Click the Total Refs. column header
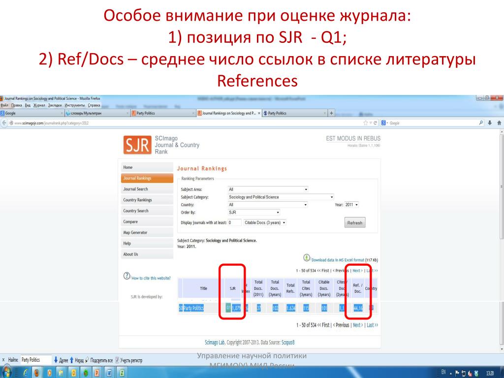Screen dimensions: 504x378 click(x=290, y=287)
